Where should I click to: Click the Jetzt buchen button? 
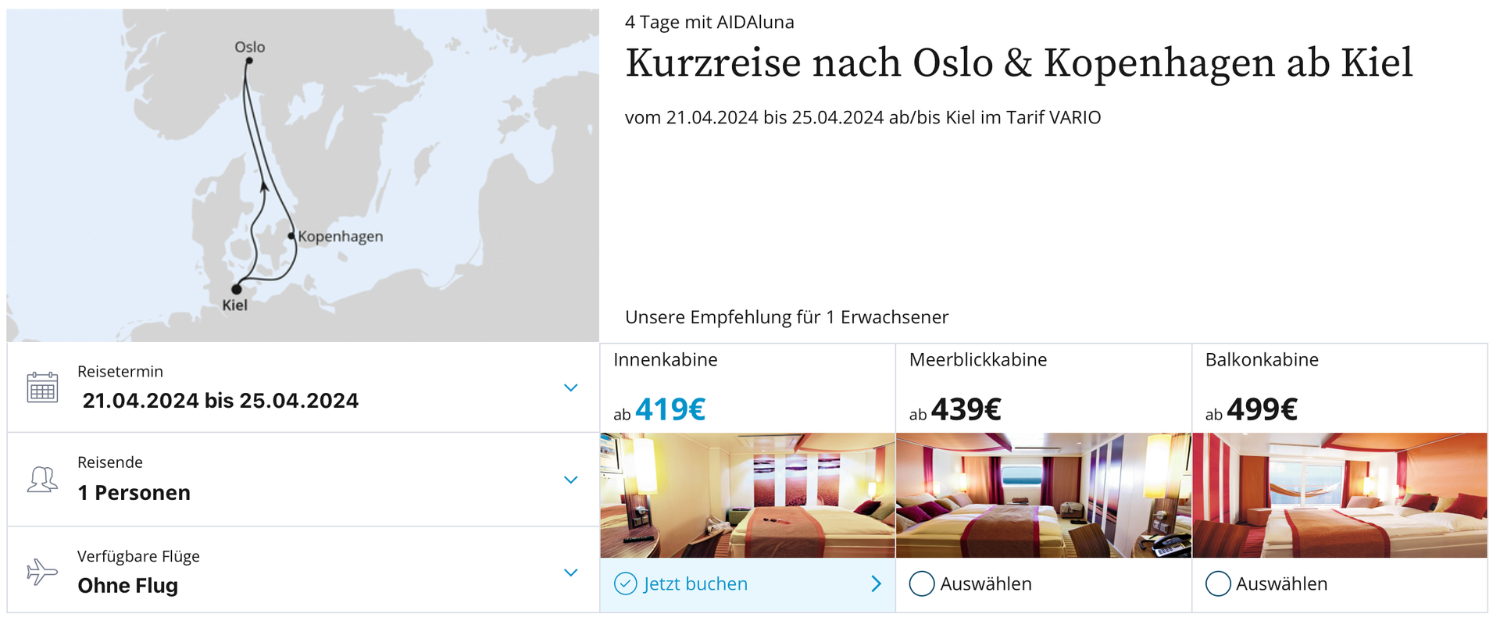coord(748,584)
